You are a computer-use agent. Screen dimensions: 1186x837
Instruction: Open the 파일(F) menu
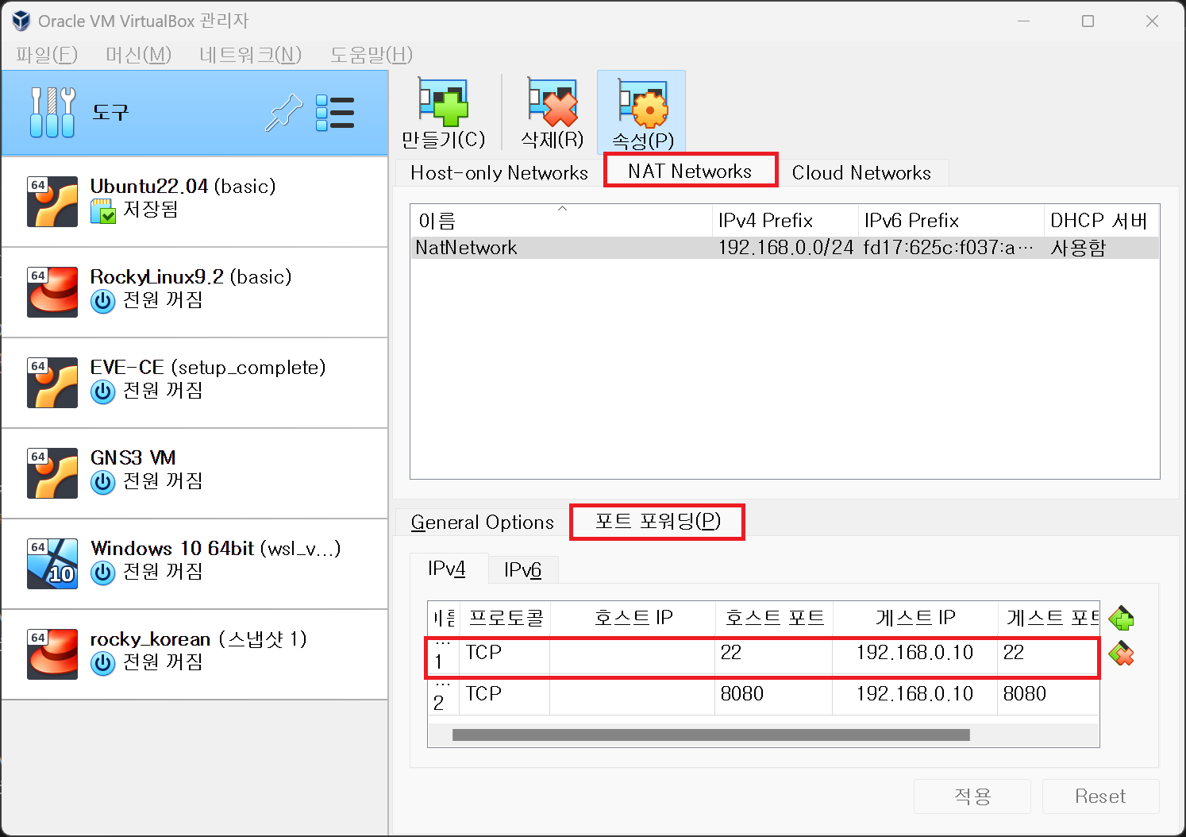tap(47, 55)
